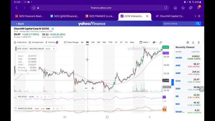Go back with the browser back arrow
This screenshot has width=215, height=121.
click(x=16, y=8)
